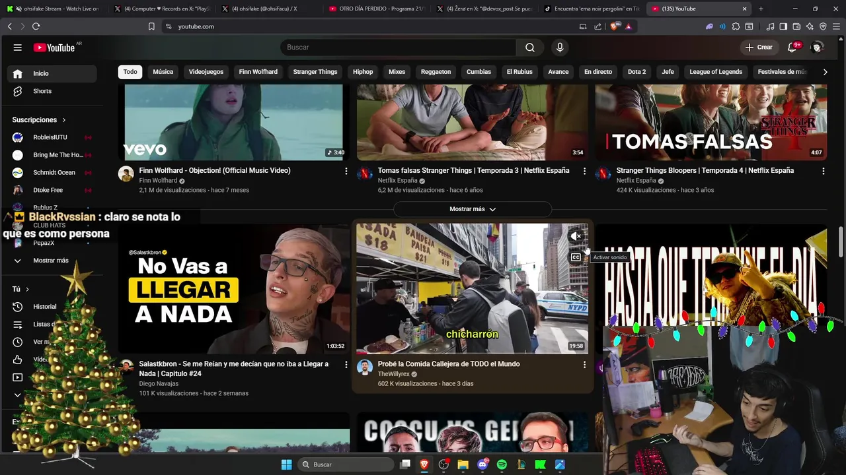
Task: Open File Explorer from the taskbar
Action: tap(463, 464)
